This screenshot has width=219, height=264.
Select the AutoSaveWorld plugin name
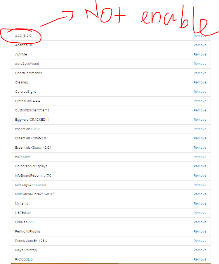click(27, 64)
